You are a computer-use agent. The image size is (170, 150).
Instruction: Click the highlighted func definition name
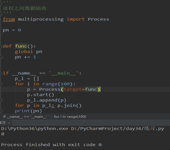21,46
